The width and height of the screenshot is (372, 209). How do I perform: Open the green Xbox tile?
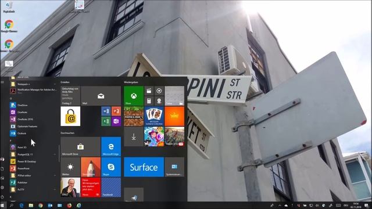coord(134,96)
